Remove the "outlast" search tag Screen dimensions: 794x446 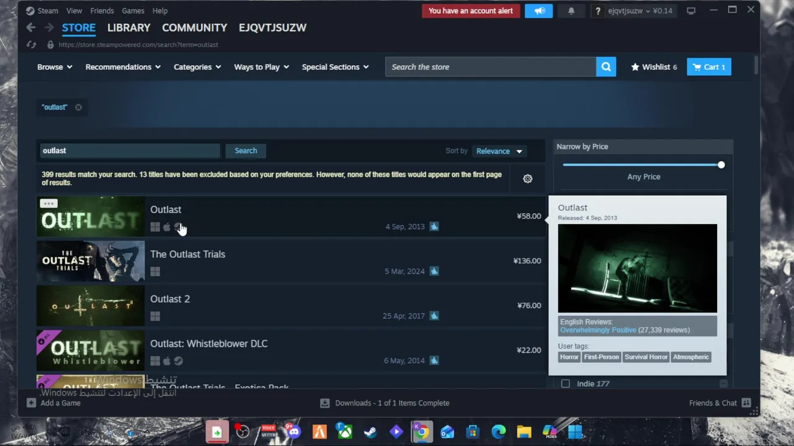pyautogui.click(x=78, y=107)
